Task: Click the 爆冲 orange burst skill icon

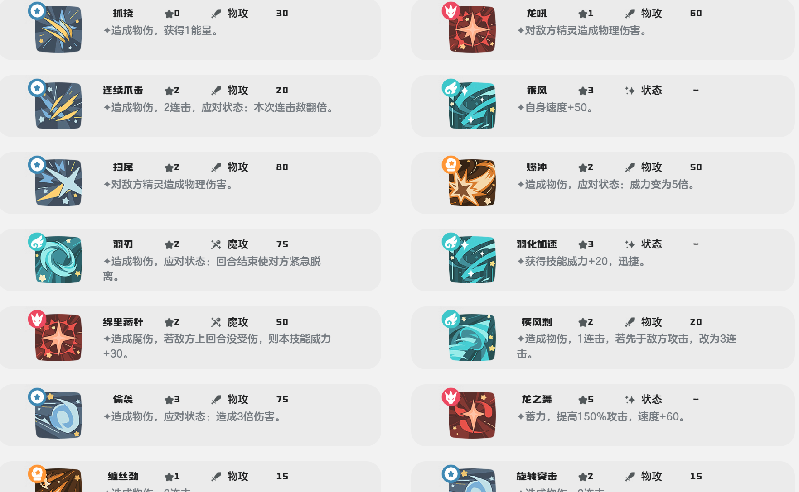Action: click(x=472, y=183)
